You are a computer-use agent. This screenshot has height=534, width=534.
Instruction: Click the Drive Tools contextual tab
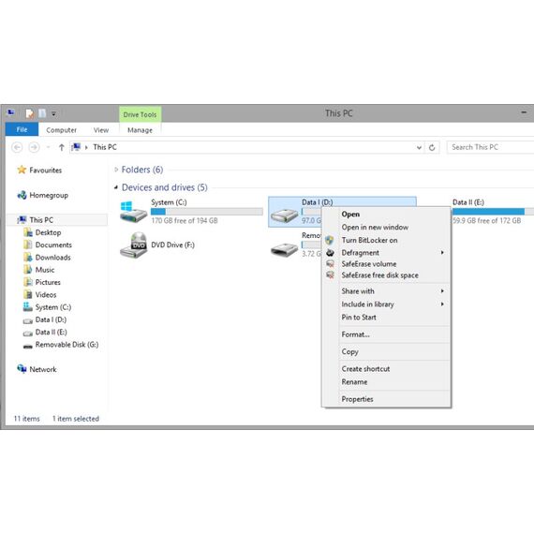click(x=140, y=114)
